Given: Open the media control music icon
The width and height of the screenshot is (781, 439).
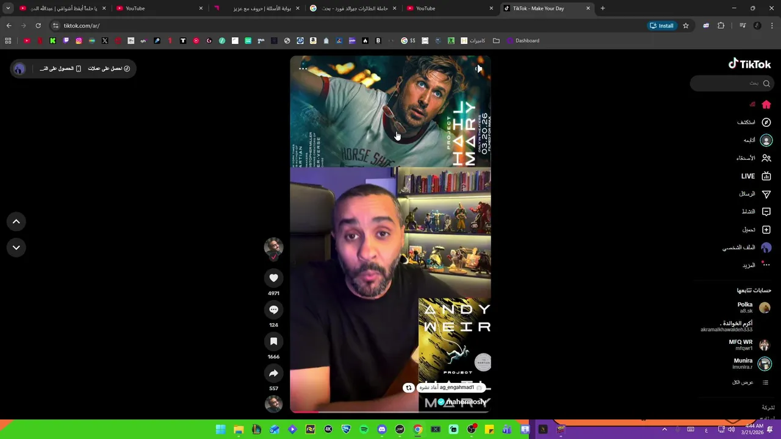Looking at the screenshot, I should [x=743, y=26].
